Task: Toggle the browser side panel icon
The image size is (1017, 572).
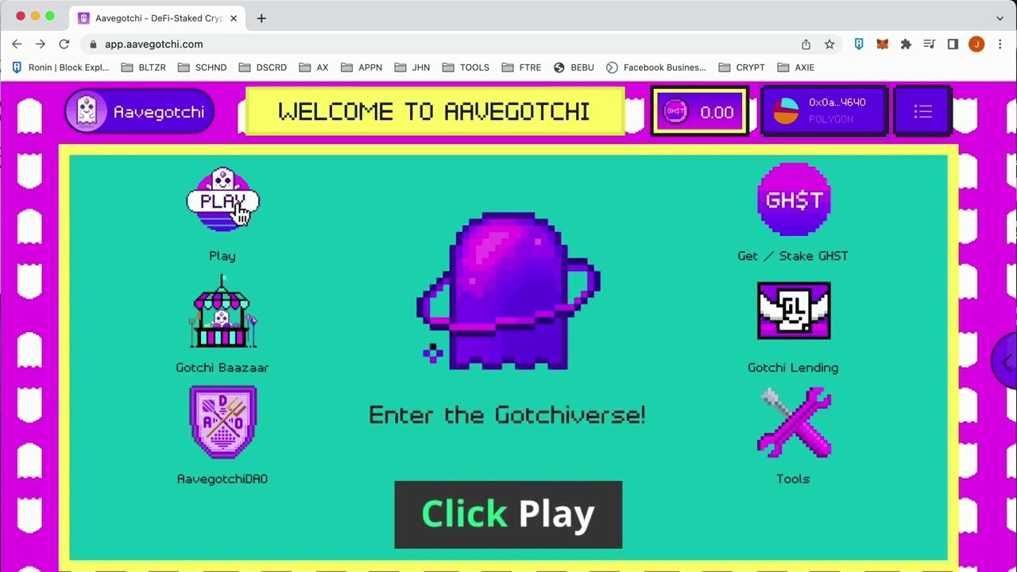Action: 953,44
